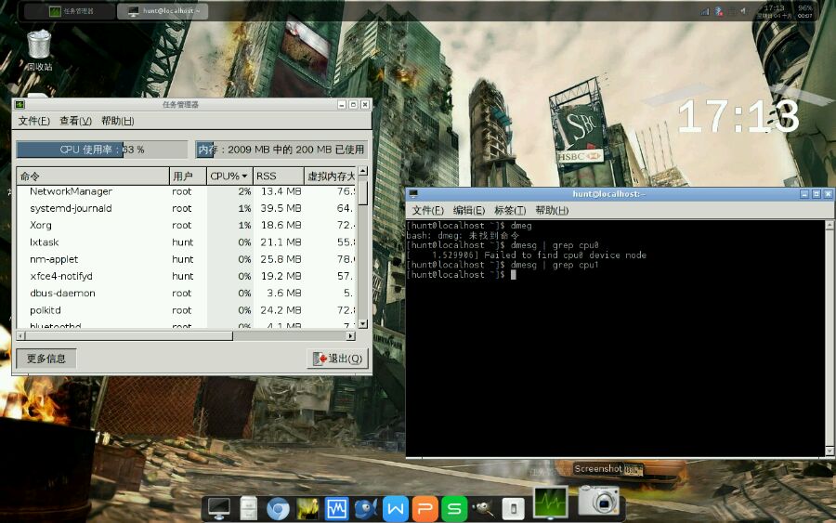This screenshot has width=836, height=523.
Task: Select the Xorg process row
Action: (186, 226)
